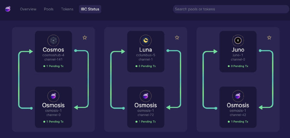Click the Juno chain icon
290x138 pixels.
(238, 41)
